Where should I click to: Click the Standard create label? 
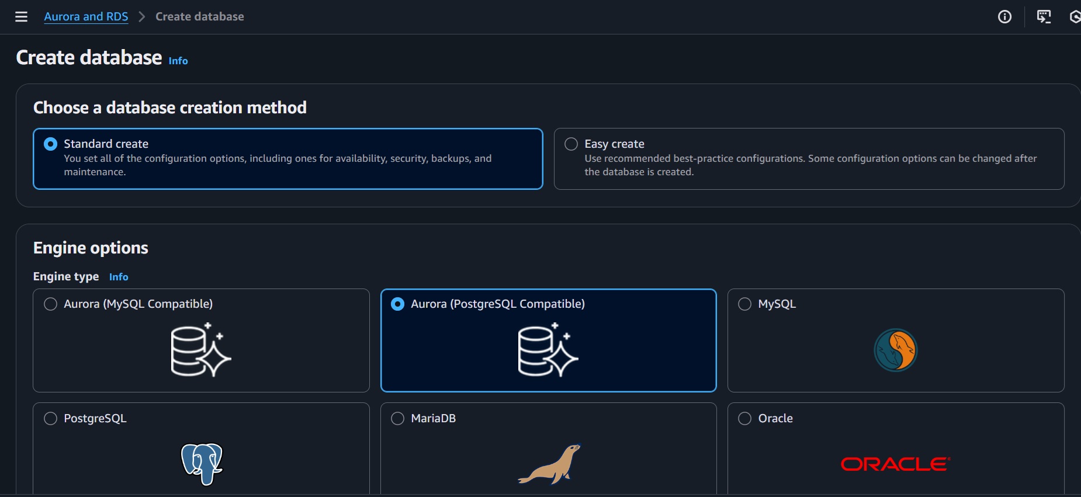pos(106,144)
